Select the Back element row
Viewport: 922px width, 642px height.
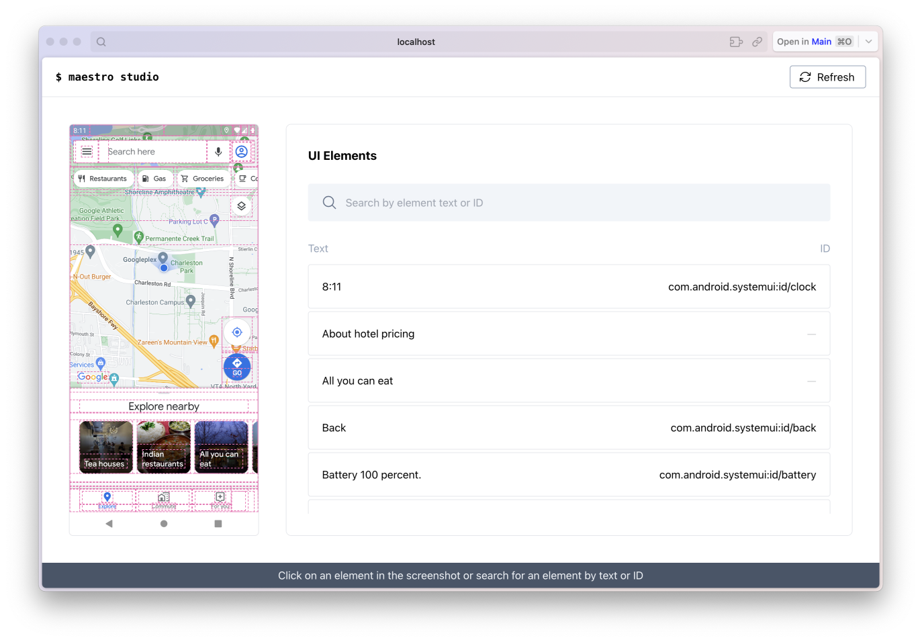click(569, 428)
